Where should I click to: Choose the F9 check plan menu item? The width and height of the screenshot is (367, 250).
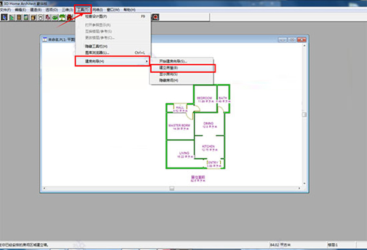click(x=113, y=17)
